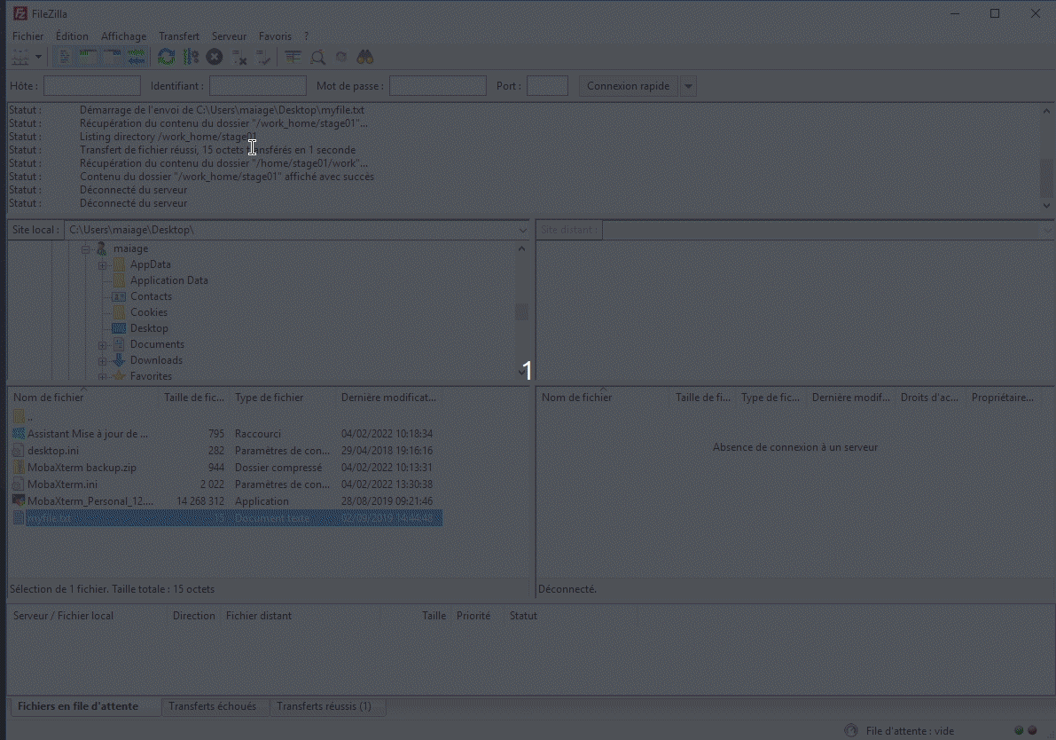Click the synchronized browsing icon
This screenshot has height=740, width=1056.
point(341,58)
